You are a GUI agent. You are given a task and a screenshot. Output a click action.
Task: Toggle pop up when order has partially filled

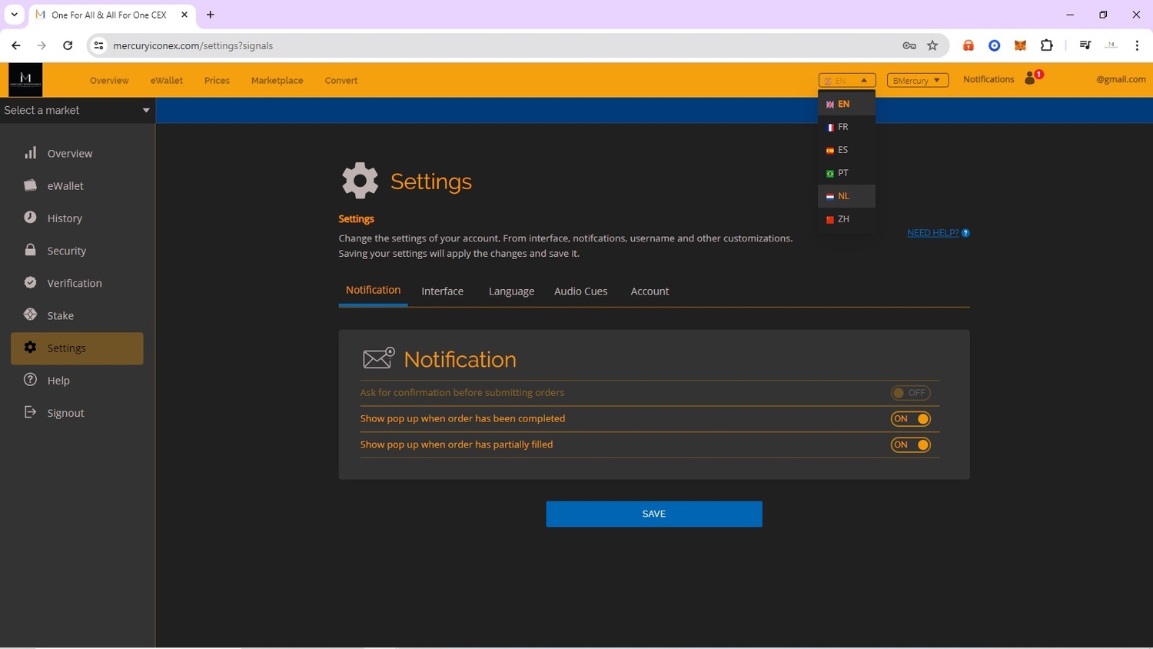click(910, 444)
